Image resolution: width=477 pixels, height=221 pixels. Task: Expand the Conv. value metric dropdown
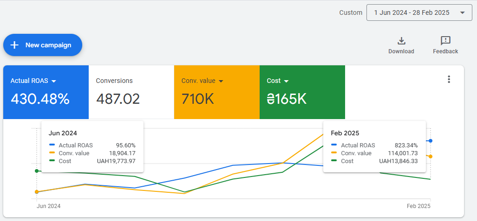click(221, 82)
